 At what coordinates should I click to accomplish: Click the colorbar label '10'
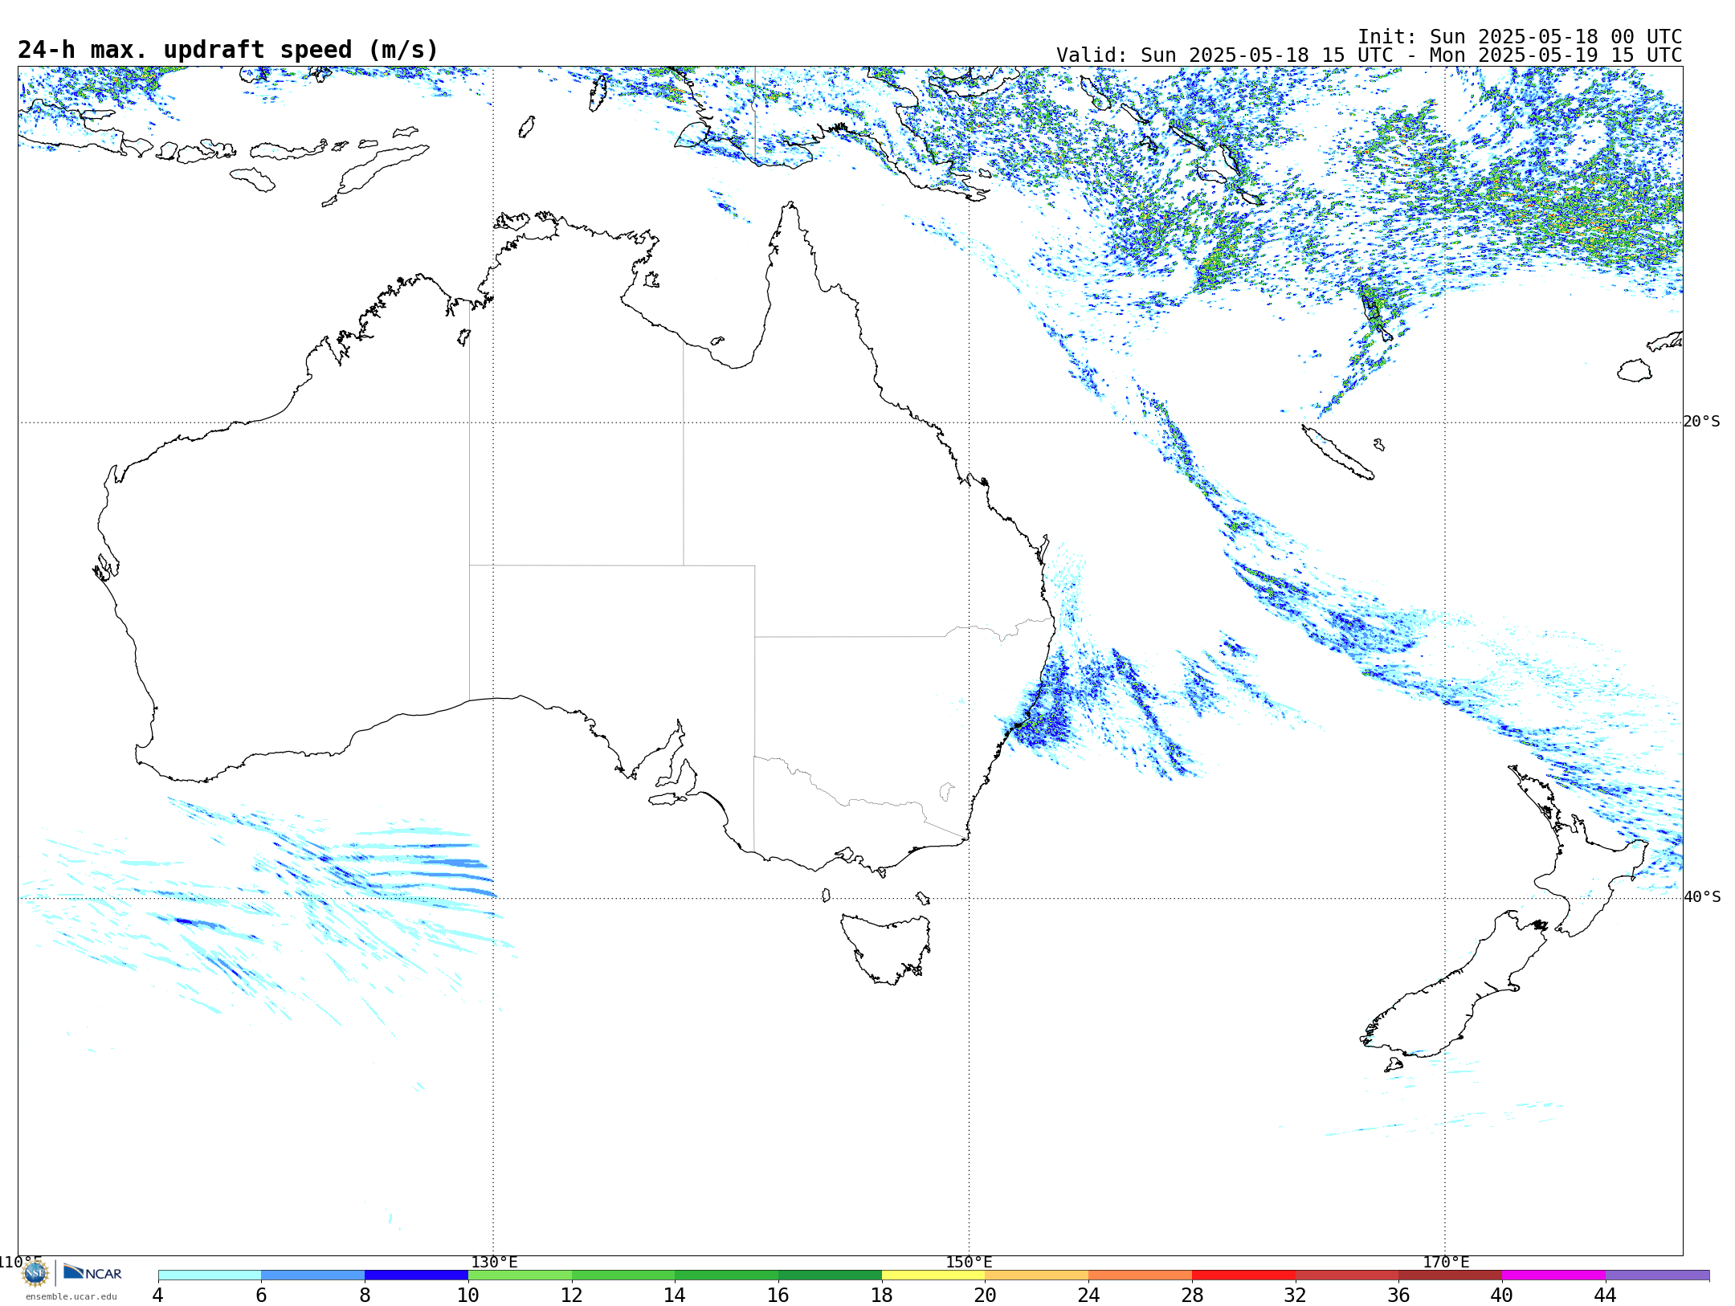(468, 1295)
